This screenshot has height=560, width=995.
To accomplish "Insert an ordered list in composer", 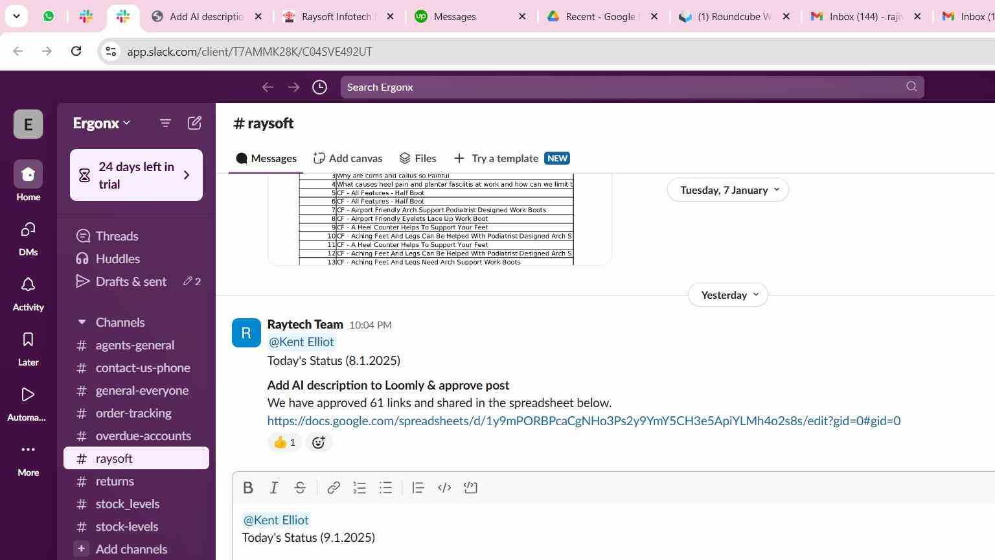I will [x=360, y=487].
